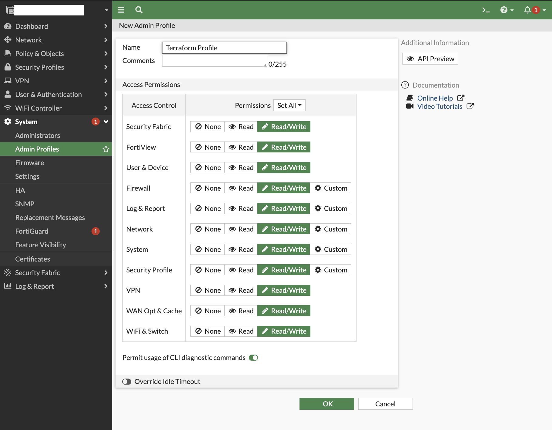Click into the Comments text field

click(x=214, y=61)
